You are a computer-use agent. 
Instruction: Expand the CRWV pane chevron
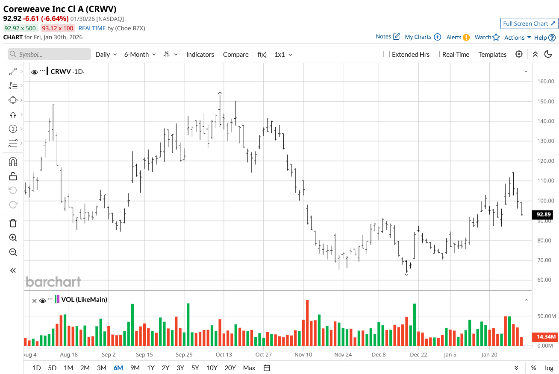[x=526, y=72]
